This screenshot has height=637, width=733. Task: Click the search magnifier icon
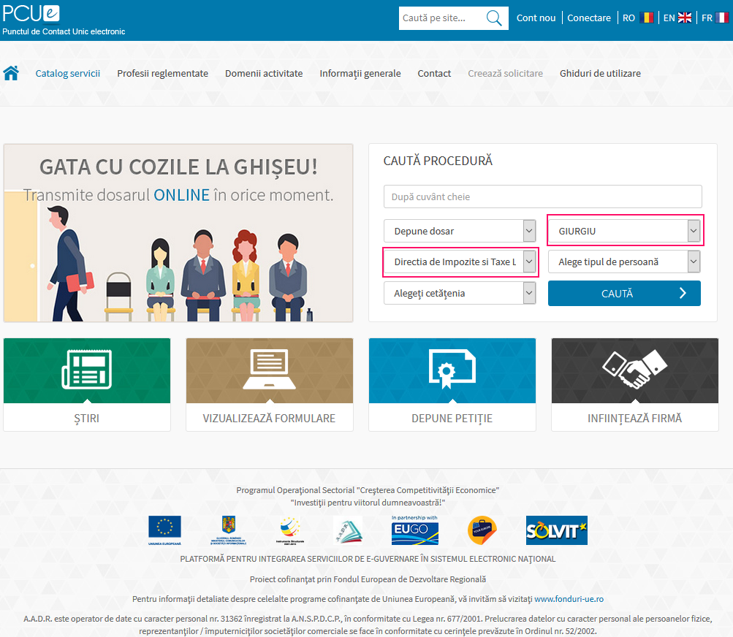pos(494,18)
